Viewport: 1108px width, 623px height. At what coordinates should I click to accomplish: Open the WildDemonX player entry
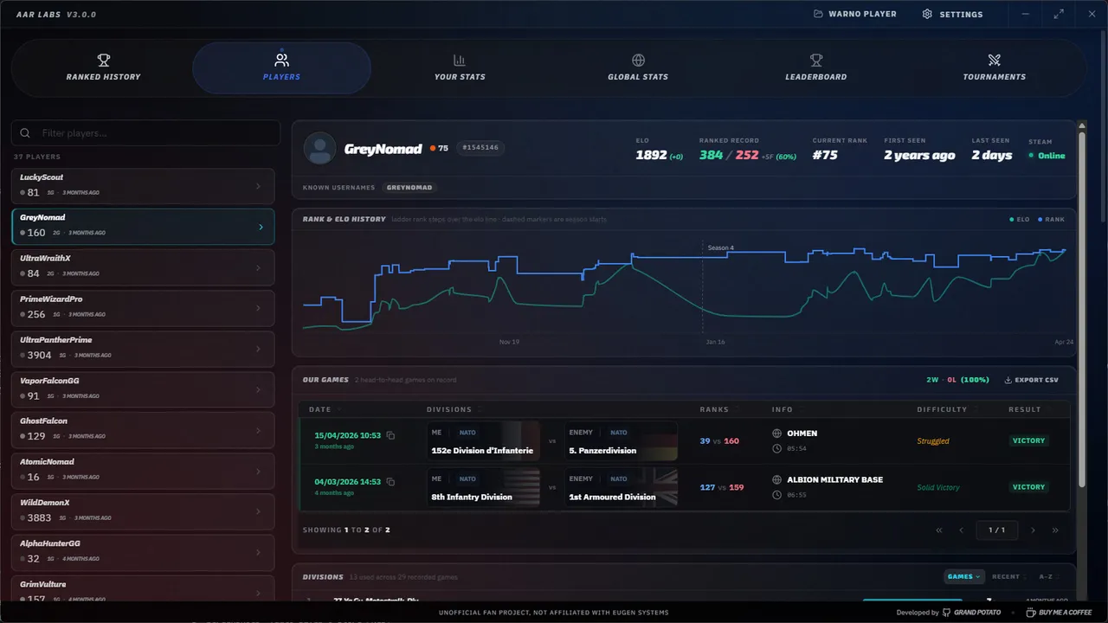[143, 511]
